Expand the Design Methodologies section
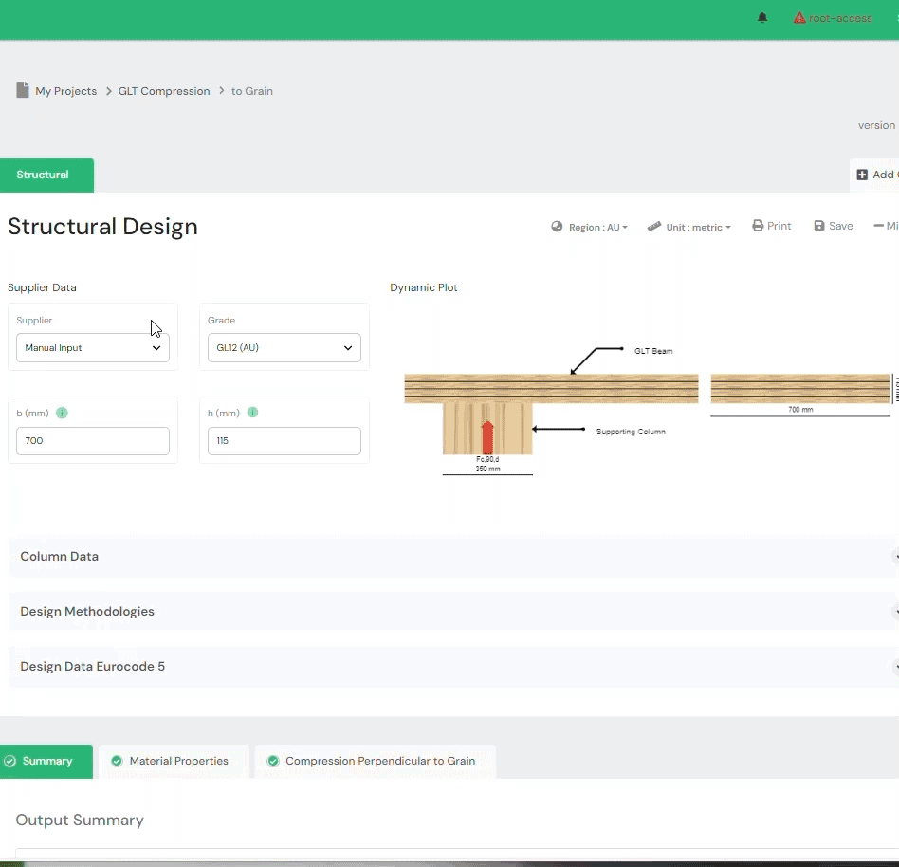 tap(87, 612)
